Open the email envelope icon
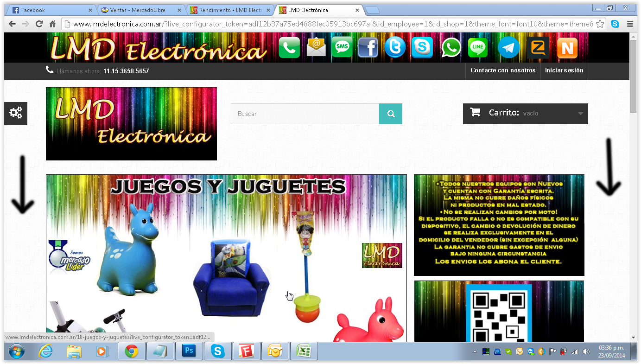This screenshot has width=641, height=364. (x=316, y=47)
